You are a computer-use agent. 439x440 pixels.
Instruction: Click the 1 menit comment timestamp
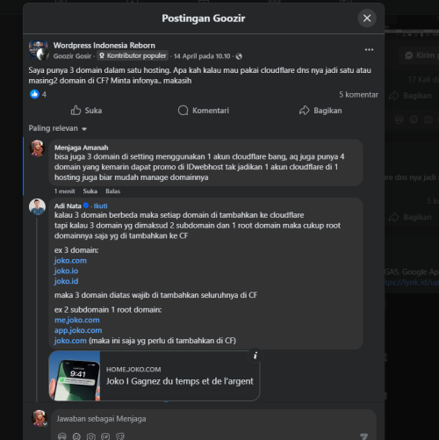click(x=65, y=191)
